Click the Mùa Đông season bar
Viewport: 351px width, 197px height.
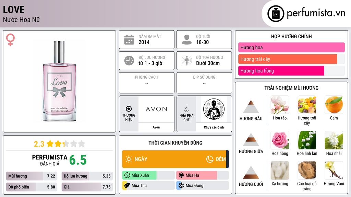point(202,185)
